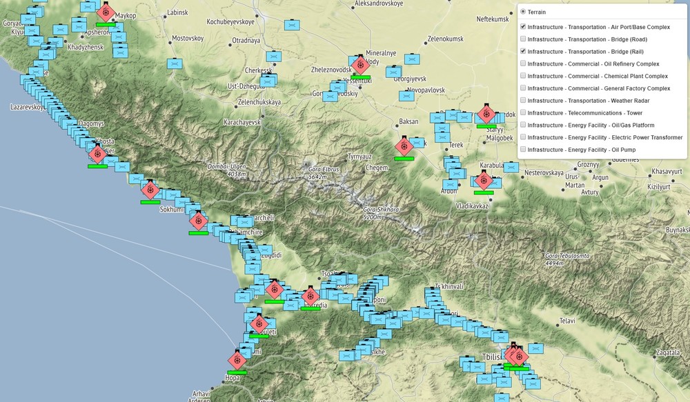Click the rail bridge marker east of Apsheronsk
The height and width of the screenshot is (402, 690).
coord(119,37)
